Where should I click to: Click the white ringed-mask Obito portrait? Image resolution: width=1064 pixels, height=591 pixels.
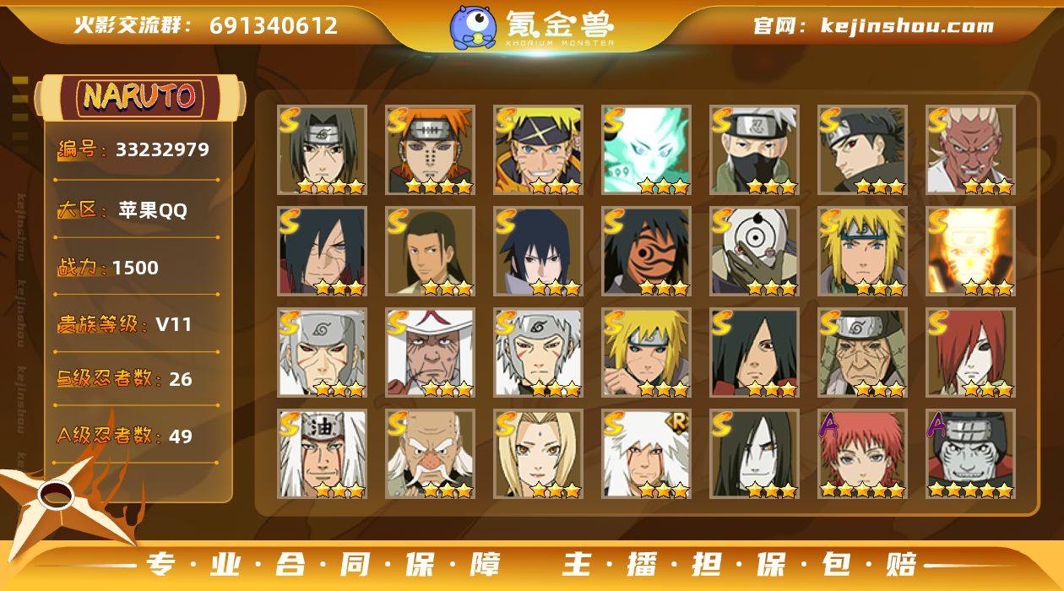(x=755, y=252)
